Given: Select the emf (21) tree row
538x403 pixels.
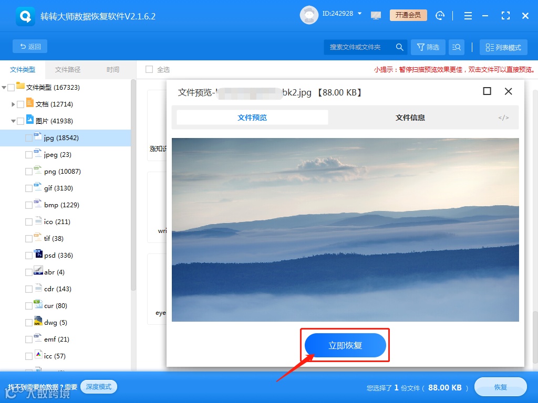Looking at the screenshot, I should pyautogui.click(x=65, y=340).
